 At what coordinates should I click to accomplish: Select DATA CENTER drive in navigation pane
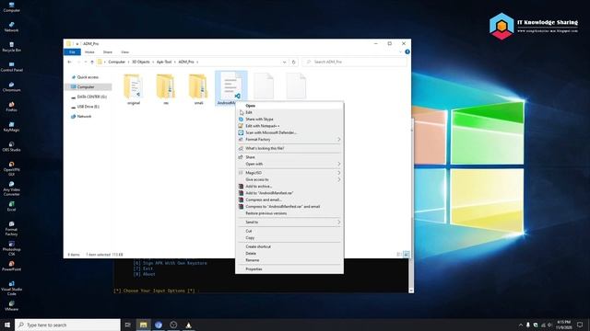88,97
